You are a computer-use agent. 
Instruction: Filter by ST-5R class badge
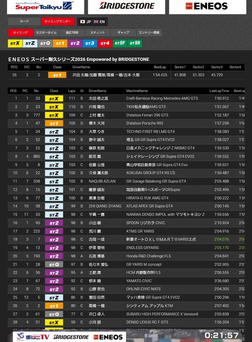[135, 43]
